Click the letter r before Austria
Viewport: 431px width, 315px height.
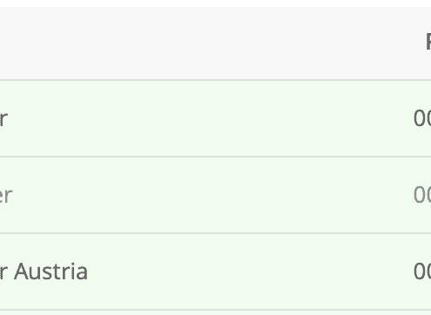point(3,273)
